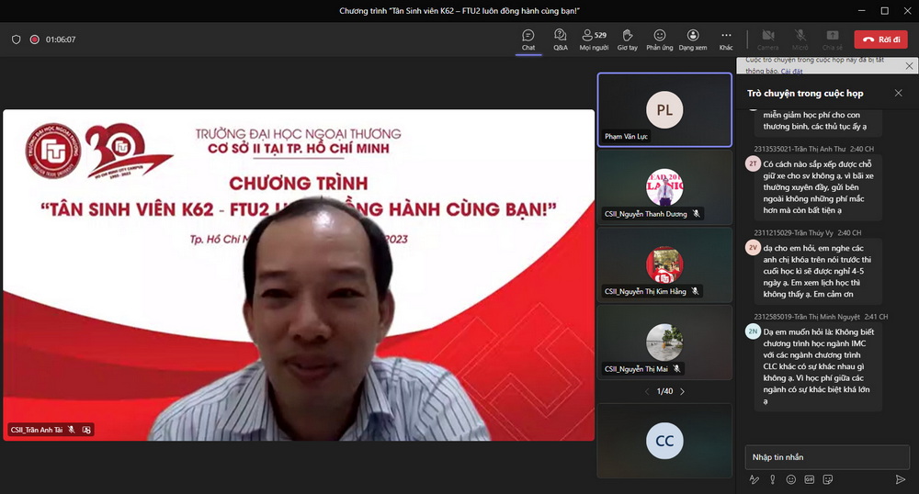The width and height of the screenshot is (919, 494).
Task: Click 2V avatar of Trần Thúy Vy
Action: (753, 248)
